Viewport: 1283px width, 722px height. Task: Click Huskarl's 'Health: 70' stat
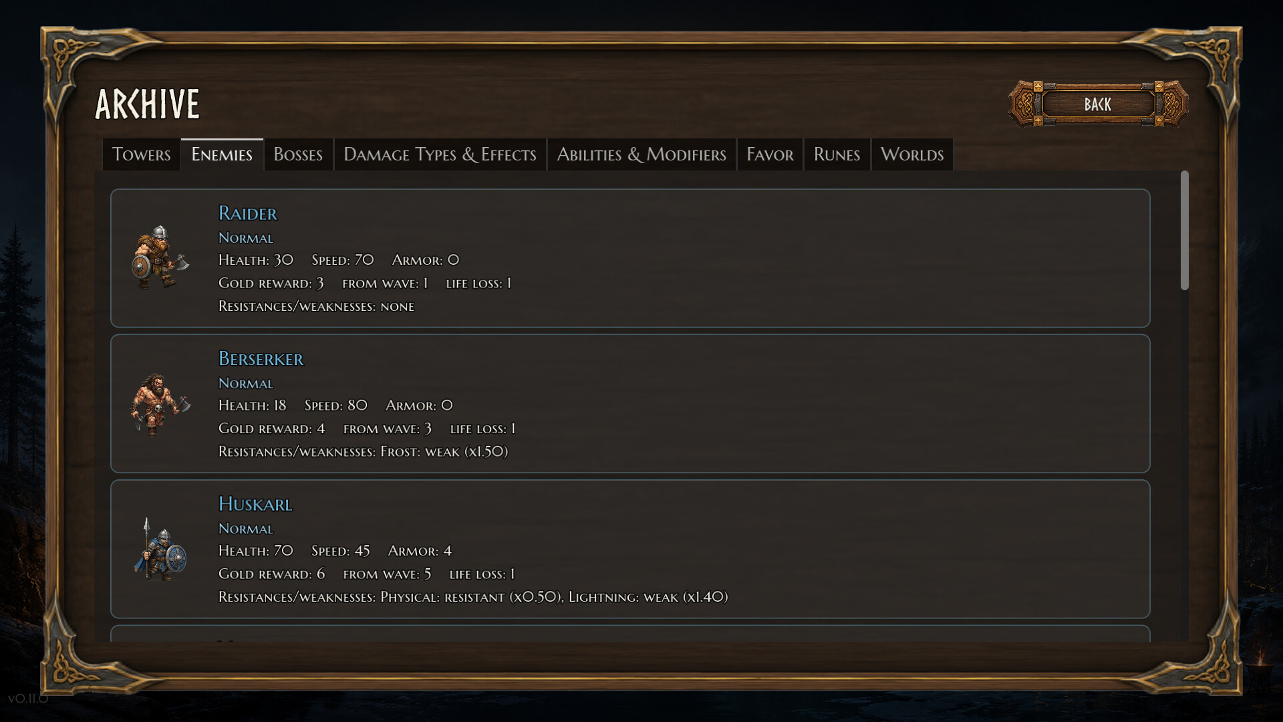(256, 551)
